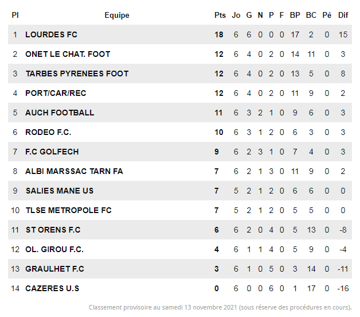This screenshot has height=317, width=360.
Task: Select SALIES MANE US team
Action: click(x=59, y=191)
